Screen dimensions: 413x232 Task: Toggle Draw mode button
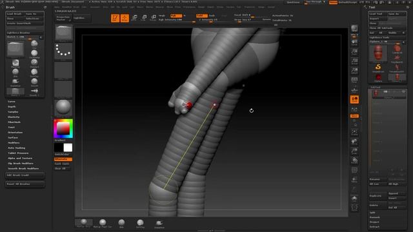[125, 18]
